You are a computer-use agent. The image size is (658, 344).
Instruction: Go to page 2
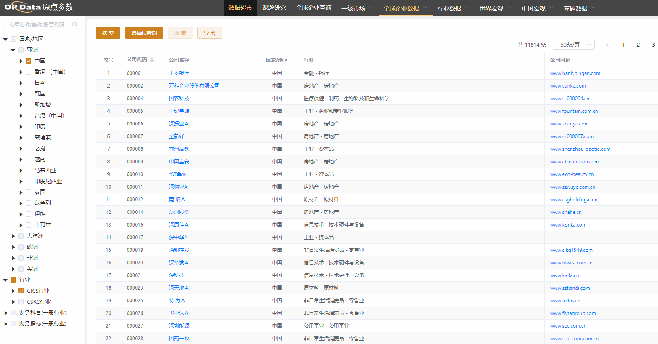tap(638, 45)
